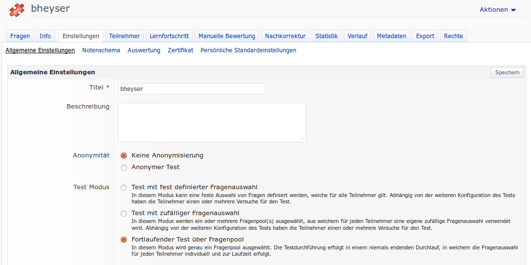The width and height of the screenshot is (531, 265).
Task: Click into the Beschreibung text area
Action: tap(212, 123)
